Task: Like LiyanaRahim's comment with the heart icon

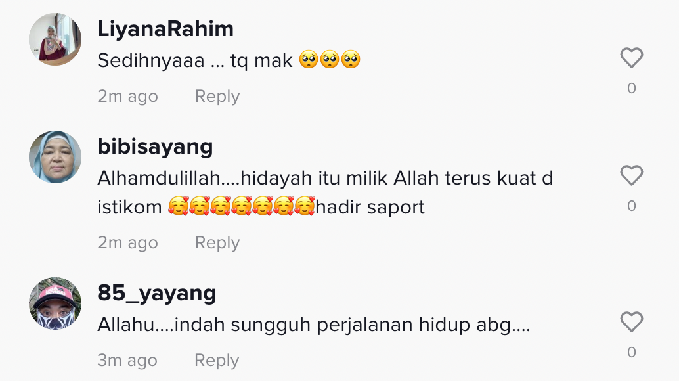Action: point(631,58)
